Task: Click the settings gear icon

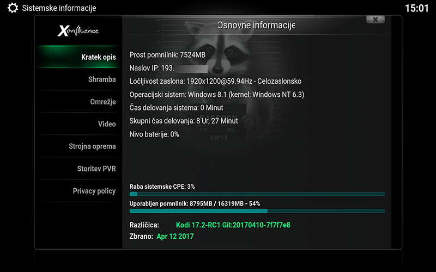Action: tap(13, 8)
